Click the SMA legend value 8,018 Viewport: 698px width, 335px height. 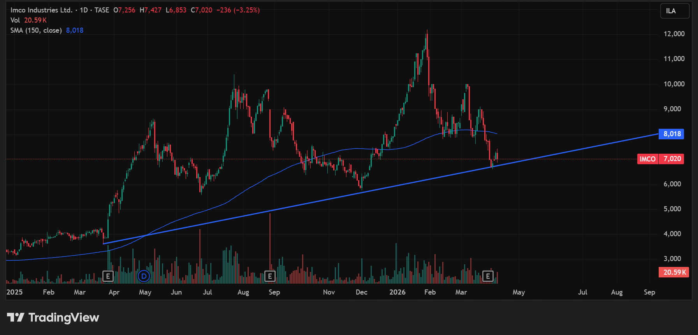pos(75,30)
